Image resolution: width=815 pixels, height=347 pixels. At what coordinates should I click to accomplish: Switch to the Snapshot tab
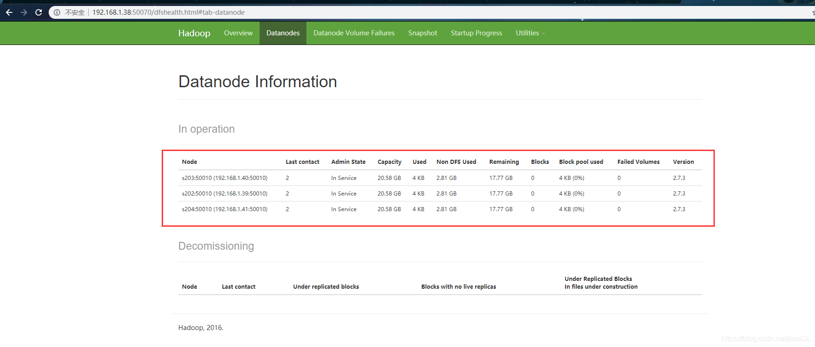click(x=423, y=33)
